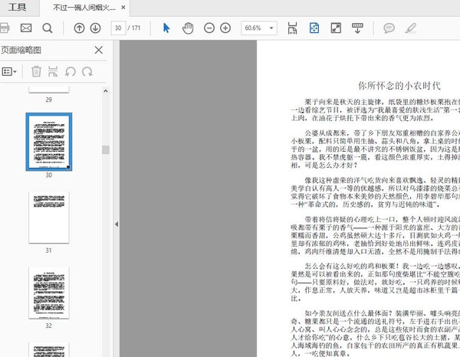The image size is (460, 357).
Task: Click the email envelope icon
Action: click(26, 28)
